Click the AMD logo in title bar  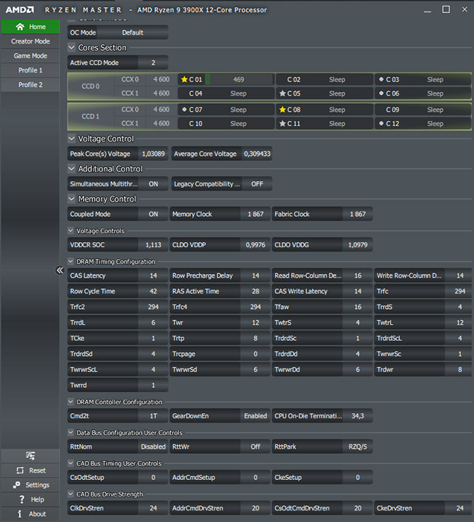(20, 9)
